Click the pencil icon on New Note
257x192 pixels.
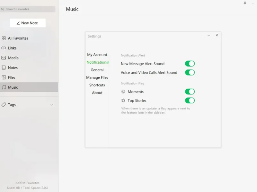(18, 23)
